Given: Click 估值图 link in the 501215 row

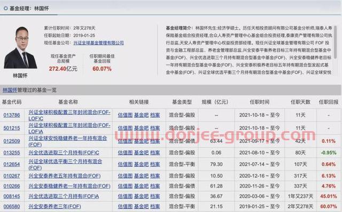Looking at the screenshot, I should point(125,128).
